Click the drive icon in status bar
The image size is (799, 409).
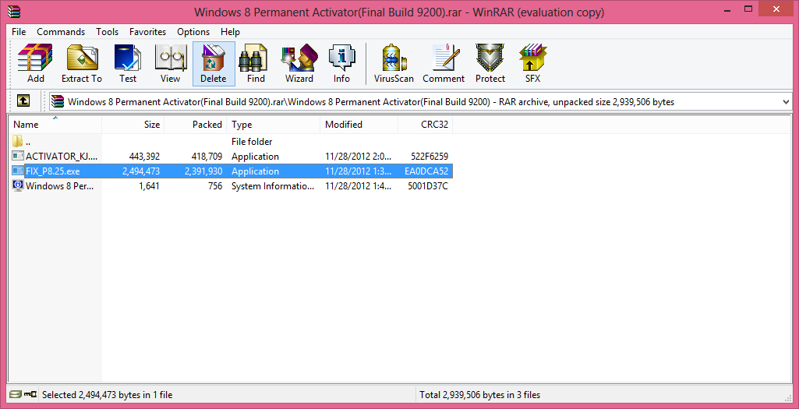(x=16, y=394)
